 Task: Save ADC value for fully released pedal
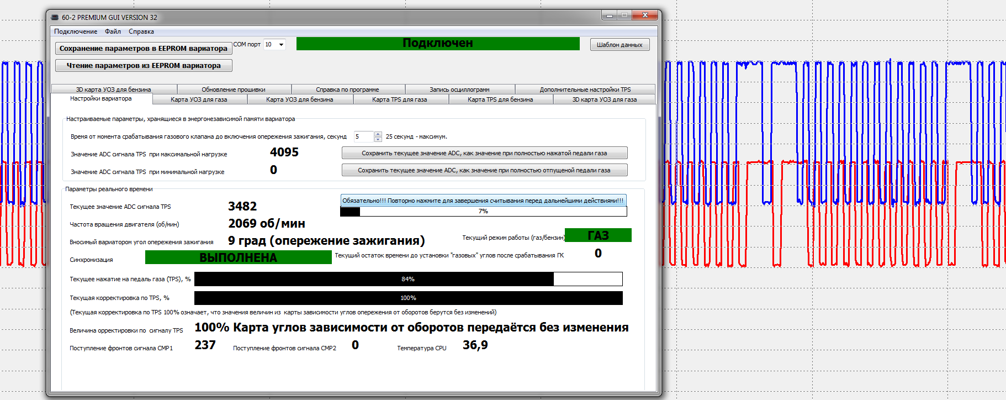pyautogui.click(x=484, y=170)
